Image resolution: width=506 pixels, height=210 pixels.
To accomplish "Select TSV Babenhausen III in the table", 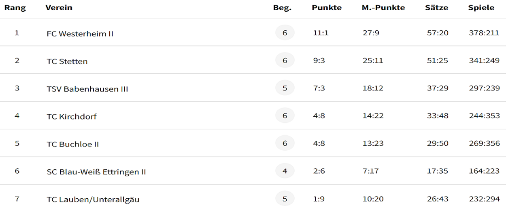I will [x=87, y=89].
